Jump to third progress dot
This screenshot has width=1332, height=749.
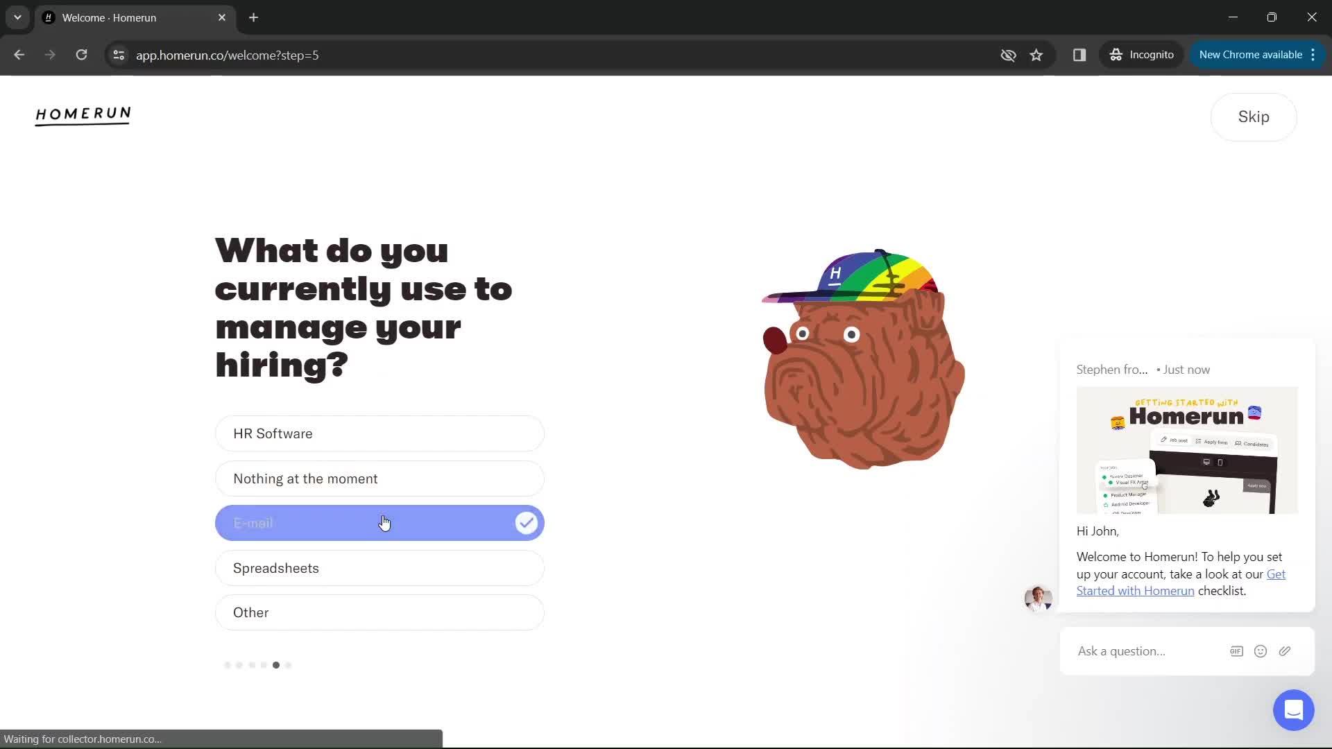click(x=252, y=665)
